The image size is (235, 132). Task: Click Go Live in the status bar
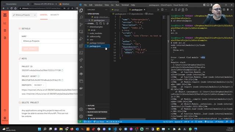[x=209, y=122]
